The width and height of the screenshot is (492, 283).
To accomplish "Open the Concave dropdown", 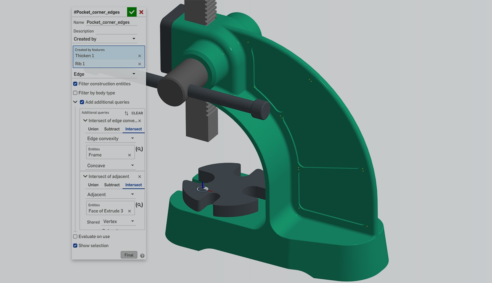I will coord(110,166).
